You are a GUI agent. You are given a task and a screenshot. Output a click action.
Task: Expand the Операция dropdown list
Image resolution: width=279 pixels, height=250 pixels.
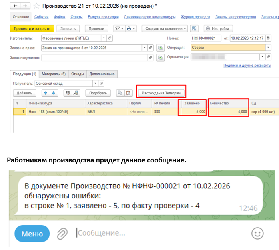(x=268, y=48)
